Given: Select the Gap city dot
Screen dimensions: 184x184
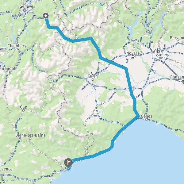Looking at the screenshot, I should (x=24, y=110).
